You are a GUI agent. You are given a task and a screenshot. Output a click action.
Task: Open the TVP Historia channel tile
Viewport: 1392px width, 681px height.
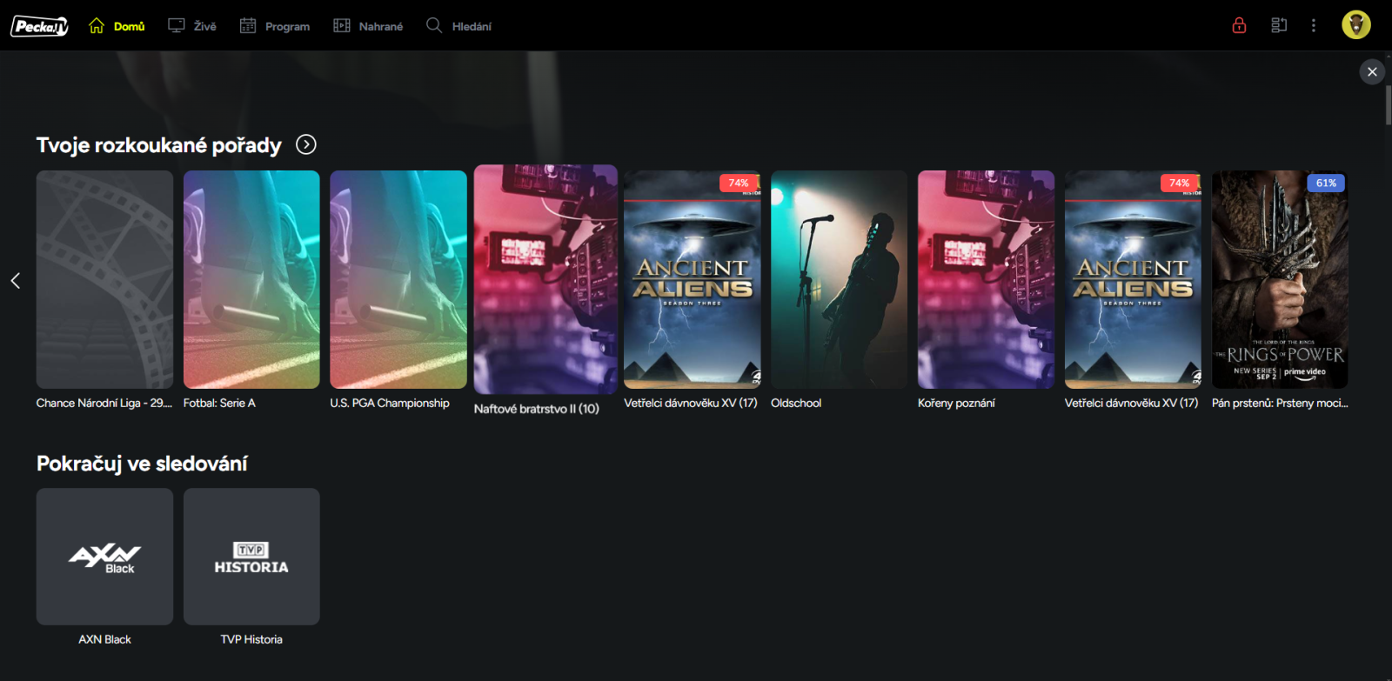251,557
